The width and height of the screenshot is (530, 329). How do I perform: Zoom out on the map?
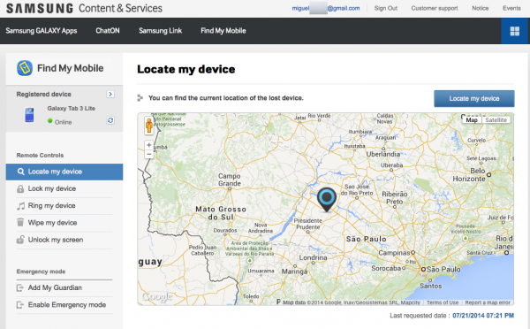click(x=149, y=154)
